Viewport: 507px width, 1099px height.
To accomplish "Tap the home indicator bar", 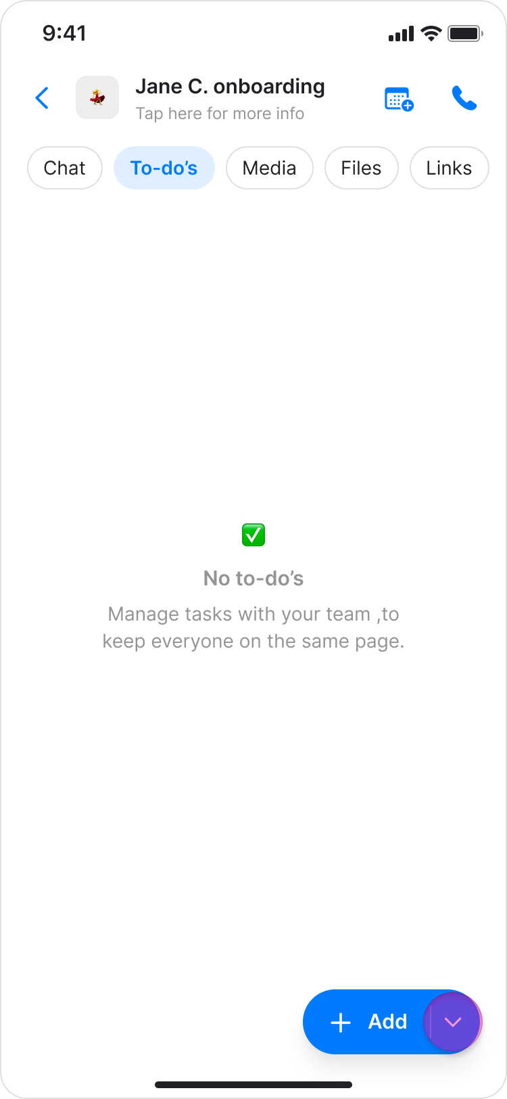I will (x=254, y=1085).
